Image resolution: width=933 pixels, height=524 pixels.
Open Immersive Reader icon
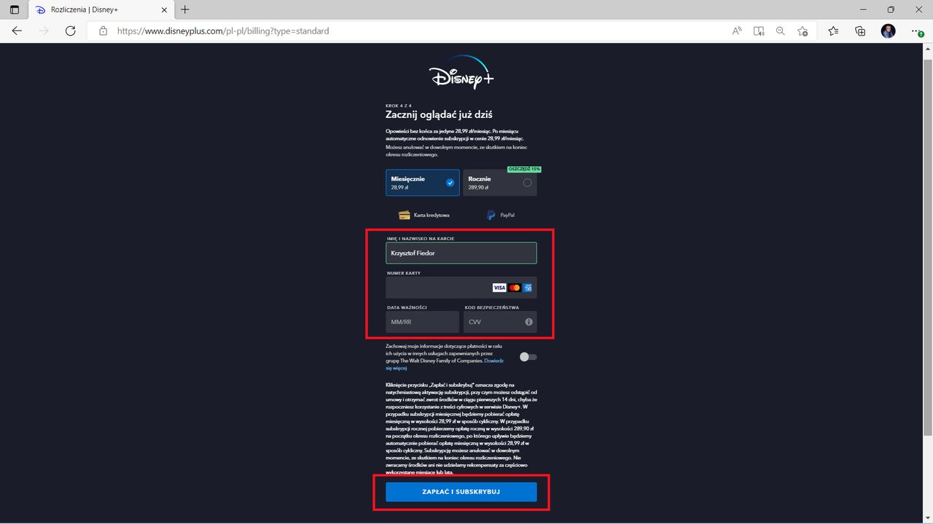click(x=759, y=31)
